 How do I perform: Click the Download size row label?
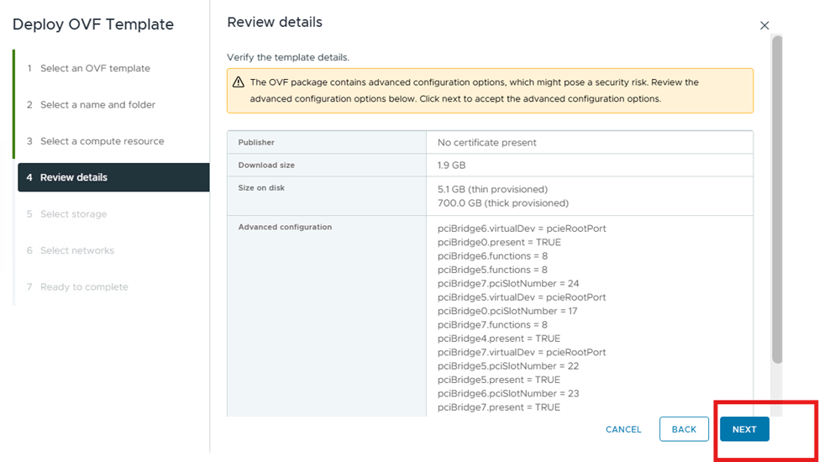(x=266, y=165)
